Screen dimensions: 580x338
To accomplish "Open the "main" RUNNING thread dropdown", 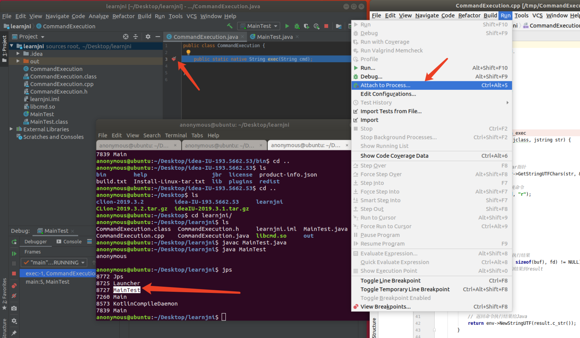I will 54,263.
